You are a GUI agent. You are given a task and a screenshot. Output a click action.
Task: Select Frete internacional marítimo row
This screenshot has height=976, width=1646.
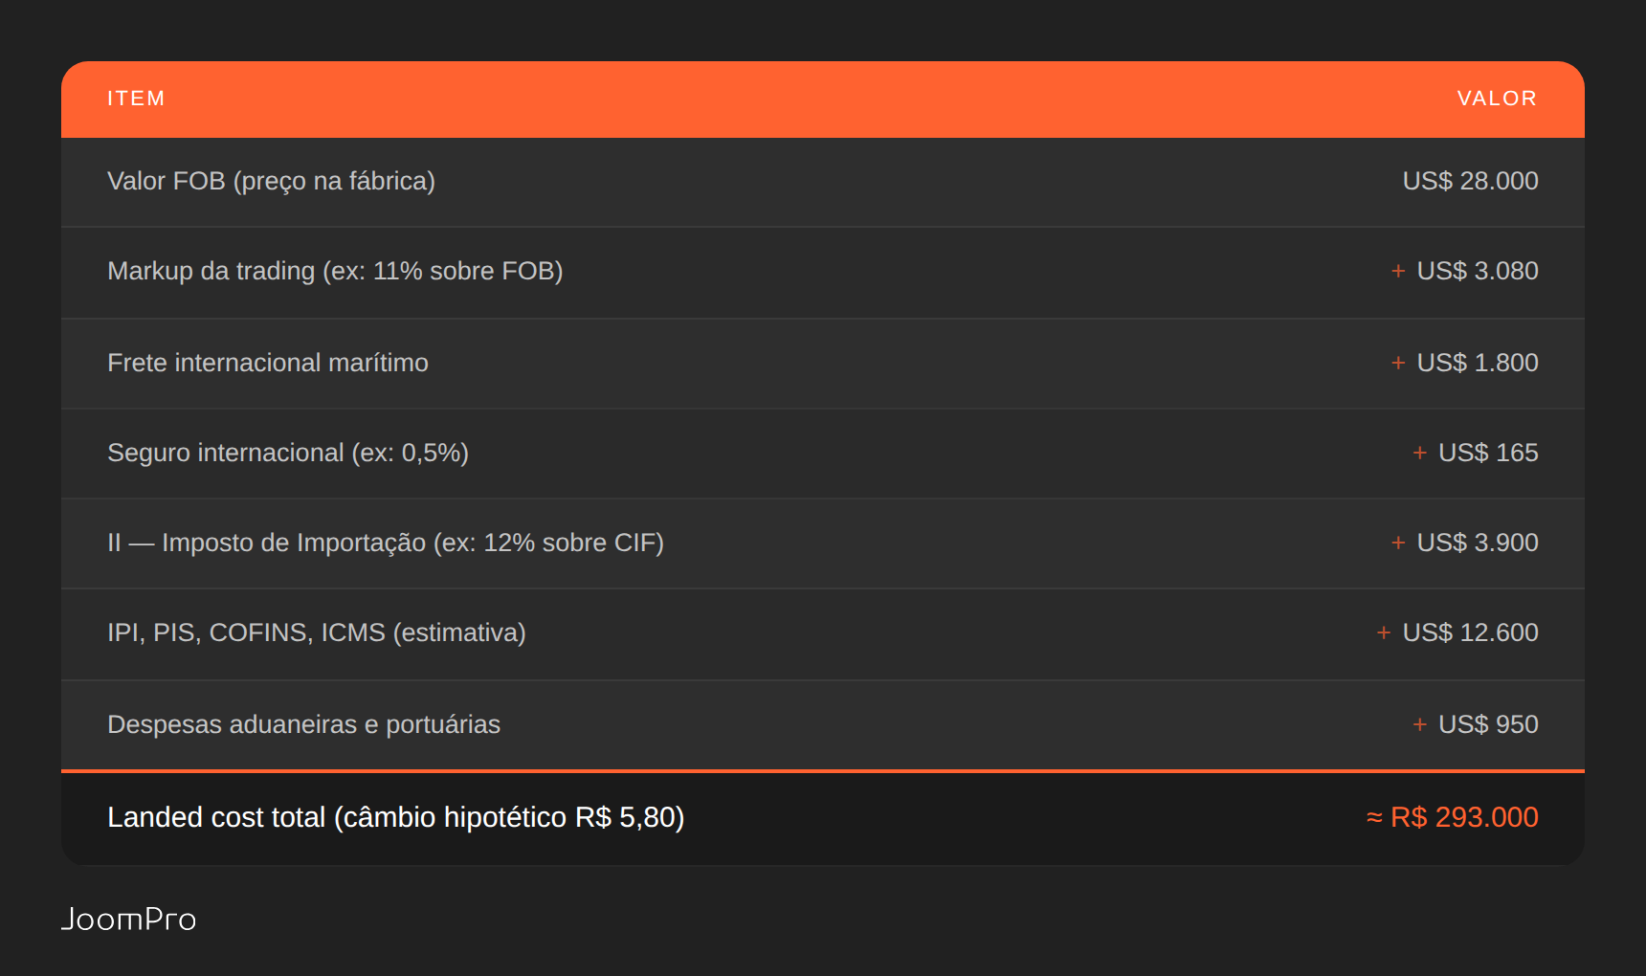[823, 364]
